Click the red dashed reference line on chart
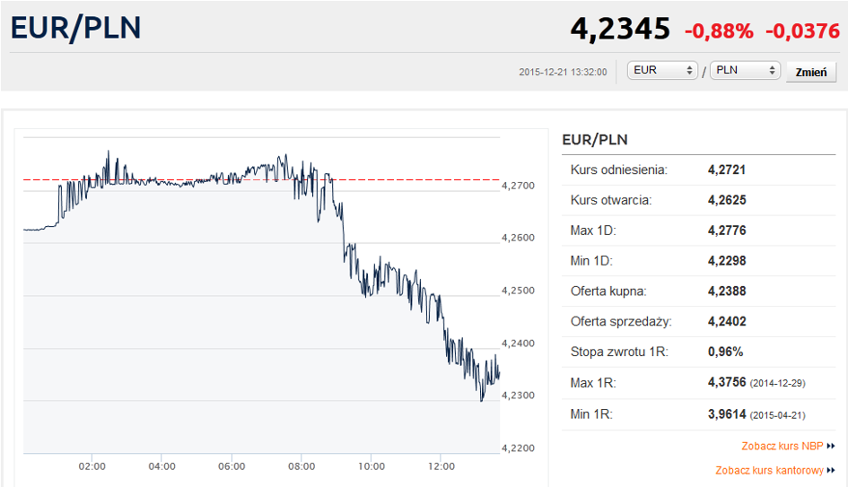 pos(404,180)
